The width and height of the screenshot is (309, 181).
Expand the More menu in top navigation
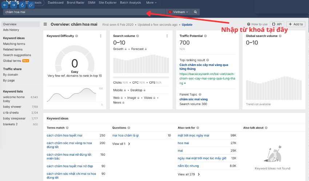coord(151,3)
